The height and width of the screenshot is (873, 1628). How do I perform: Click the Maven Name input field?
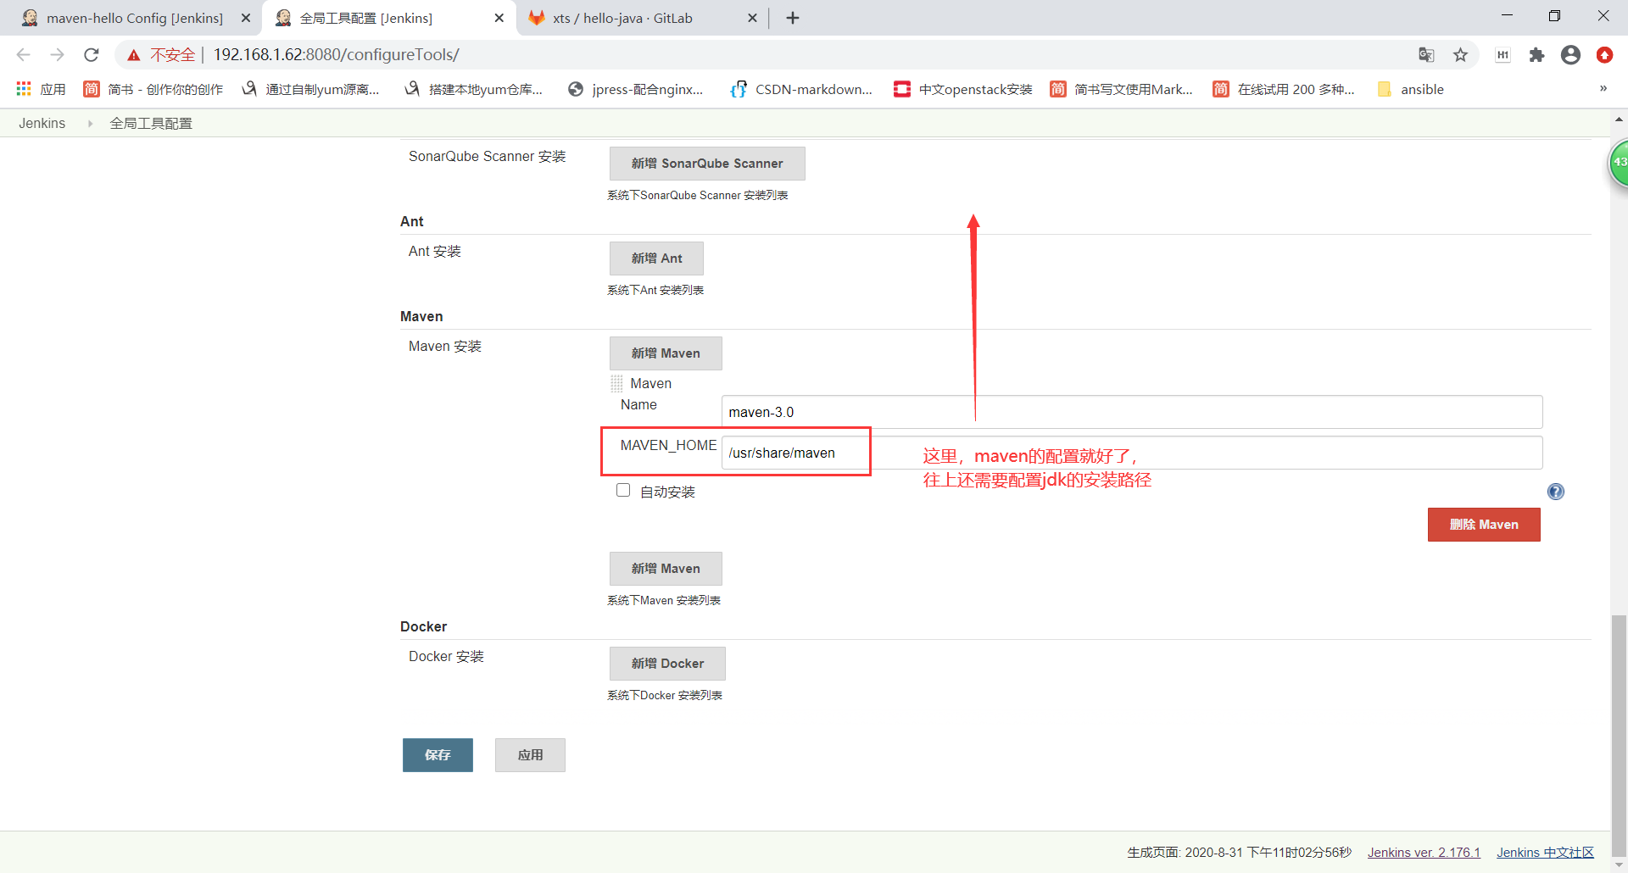pyautogui.click(x=1132, y=412)
